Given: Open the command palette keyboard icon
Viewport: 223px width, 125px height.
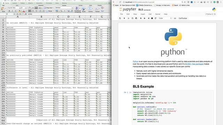Looking at the screenshot, I should pos(175,18).
